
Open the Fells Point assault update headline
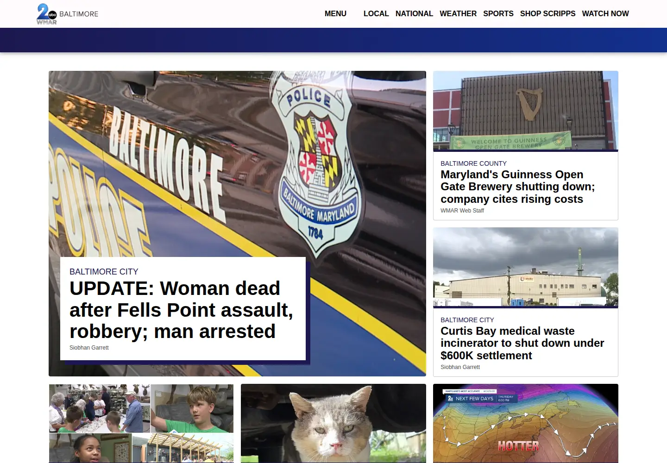182,310
